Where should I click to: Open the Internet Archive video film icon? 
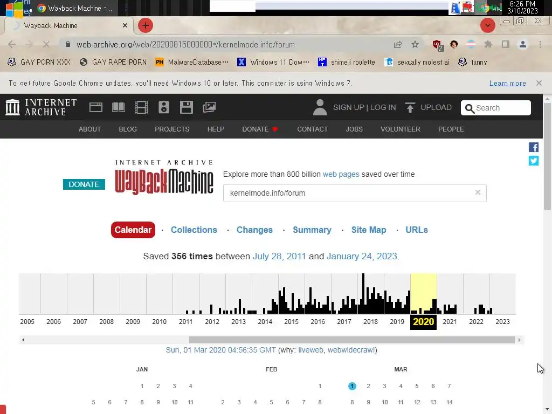point(141,107)
